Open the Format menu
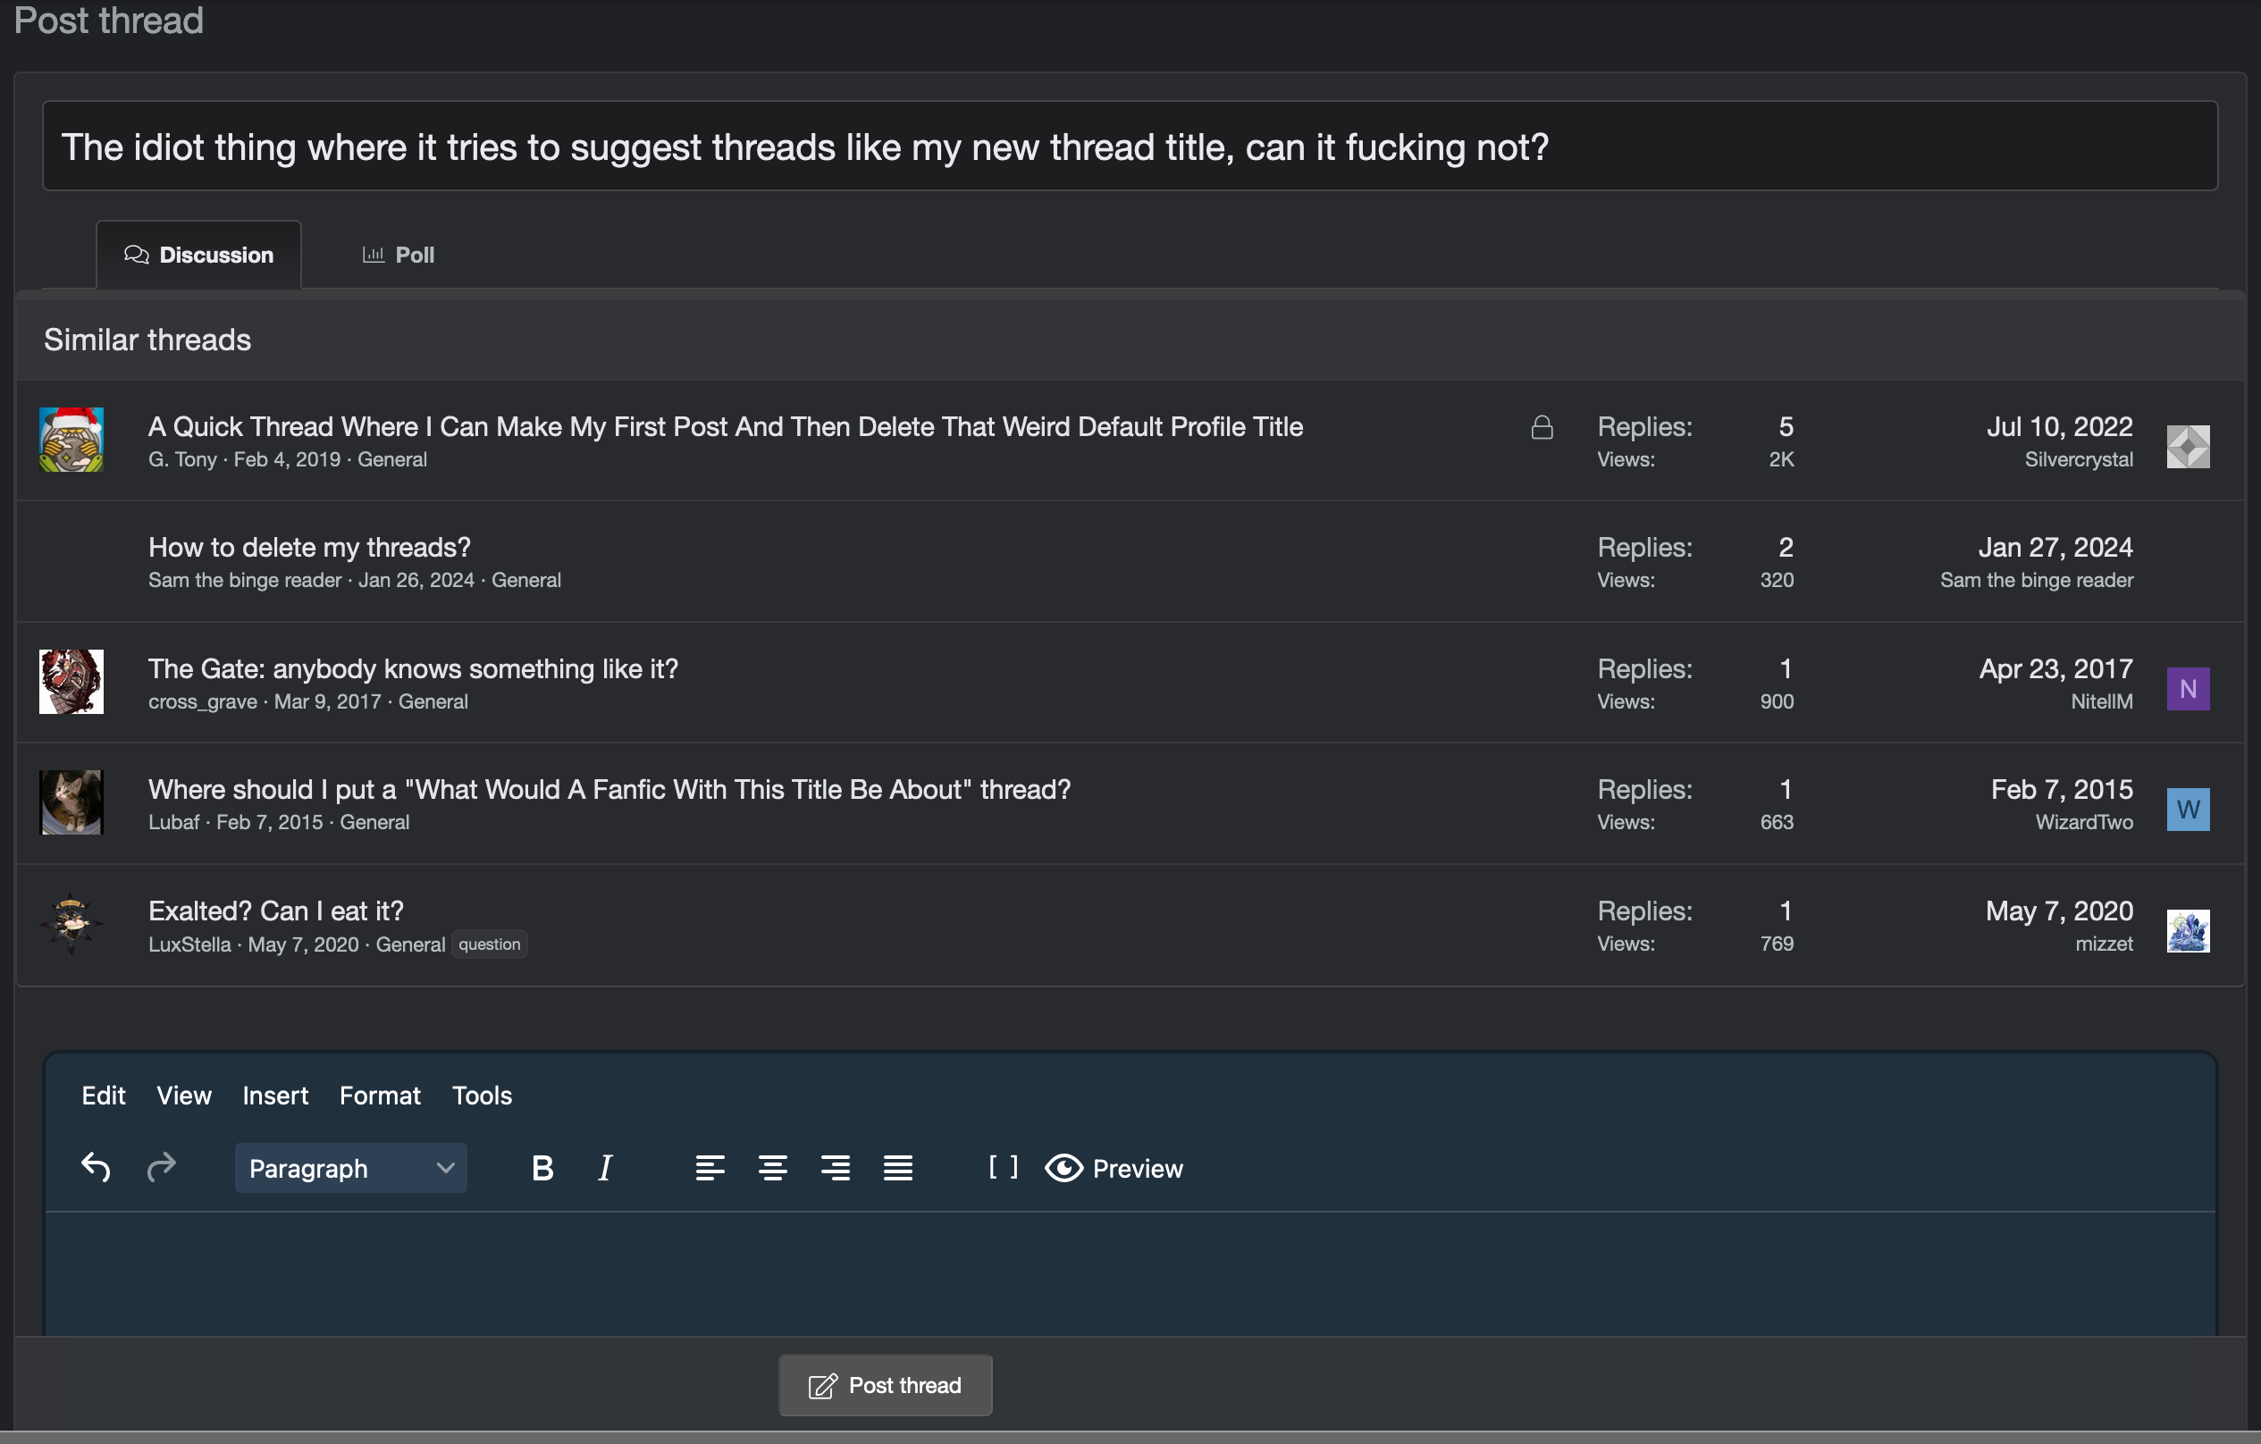 tap(379, 1095)
